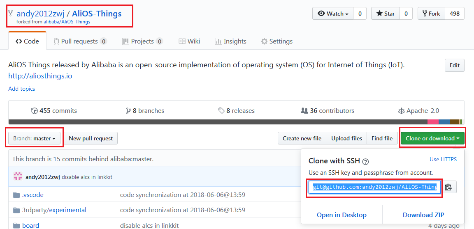474x229 pixels.
Task: Expand the Branch: master selector
Action: pos(34,138)
